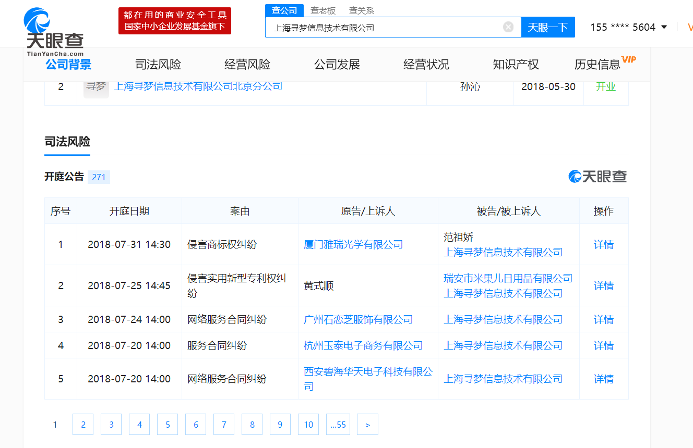Image resolution: width=693 pixels, height=448 pixels.
Task: Click the red 商业安全工具 promotional banner
Action: coord(174,20)
